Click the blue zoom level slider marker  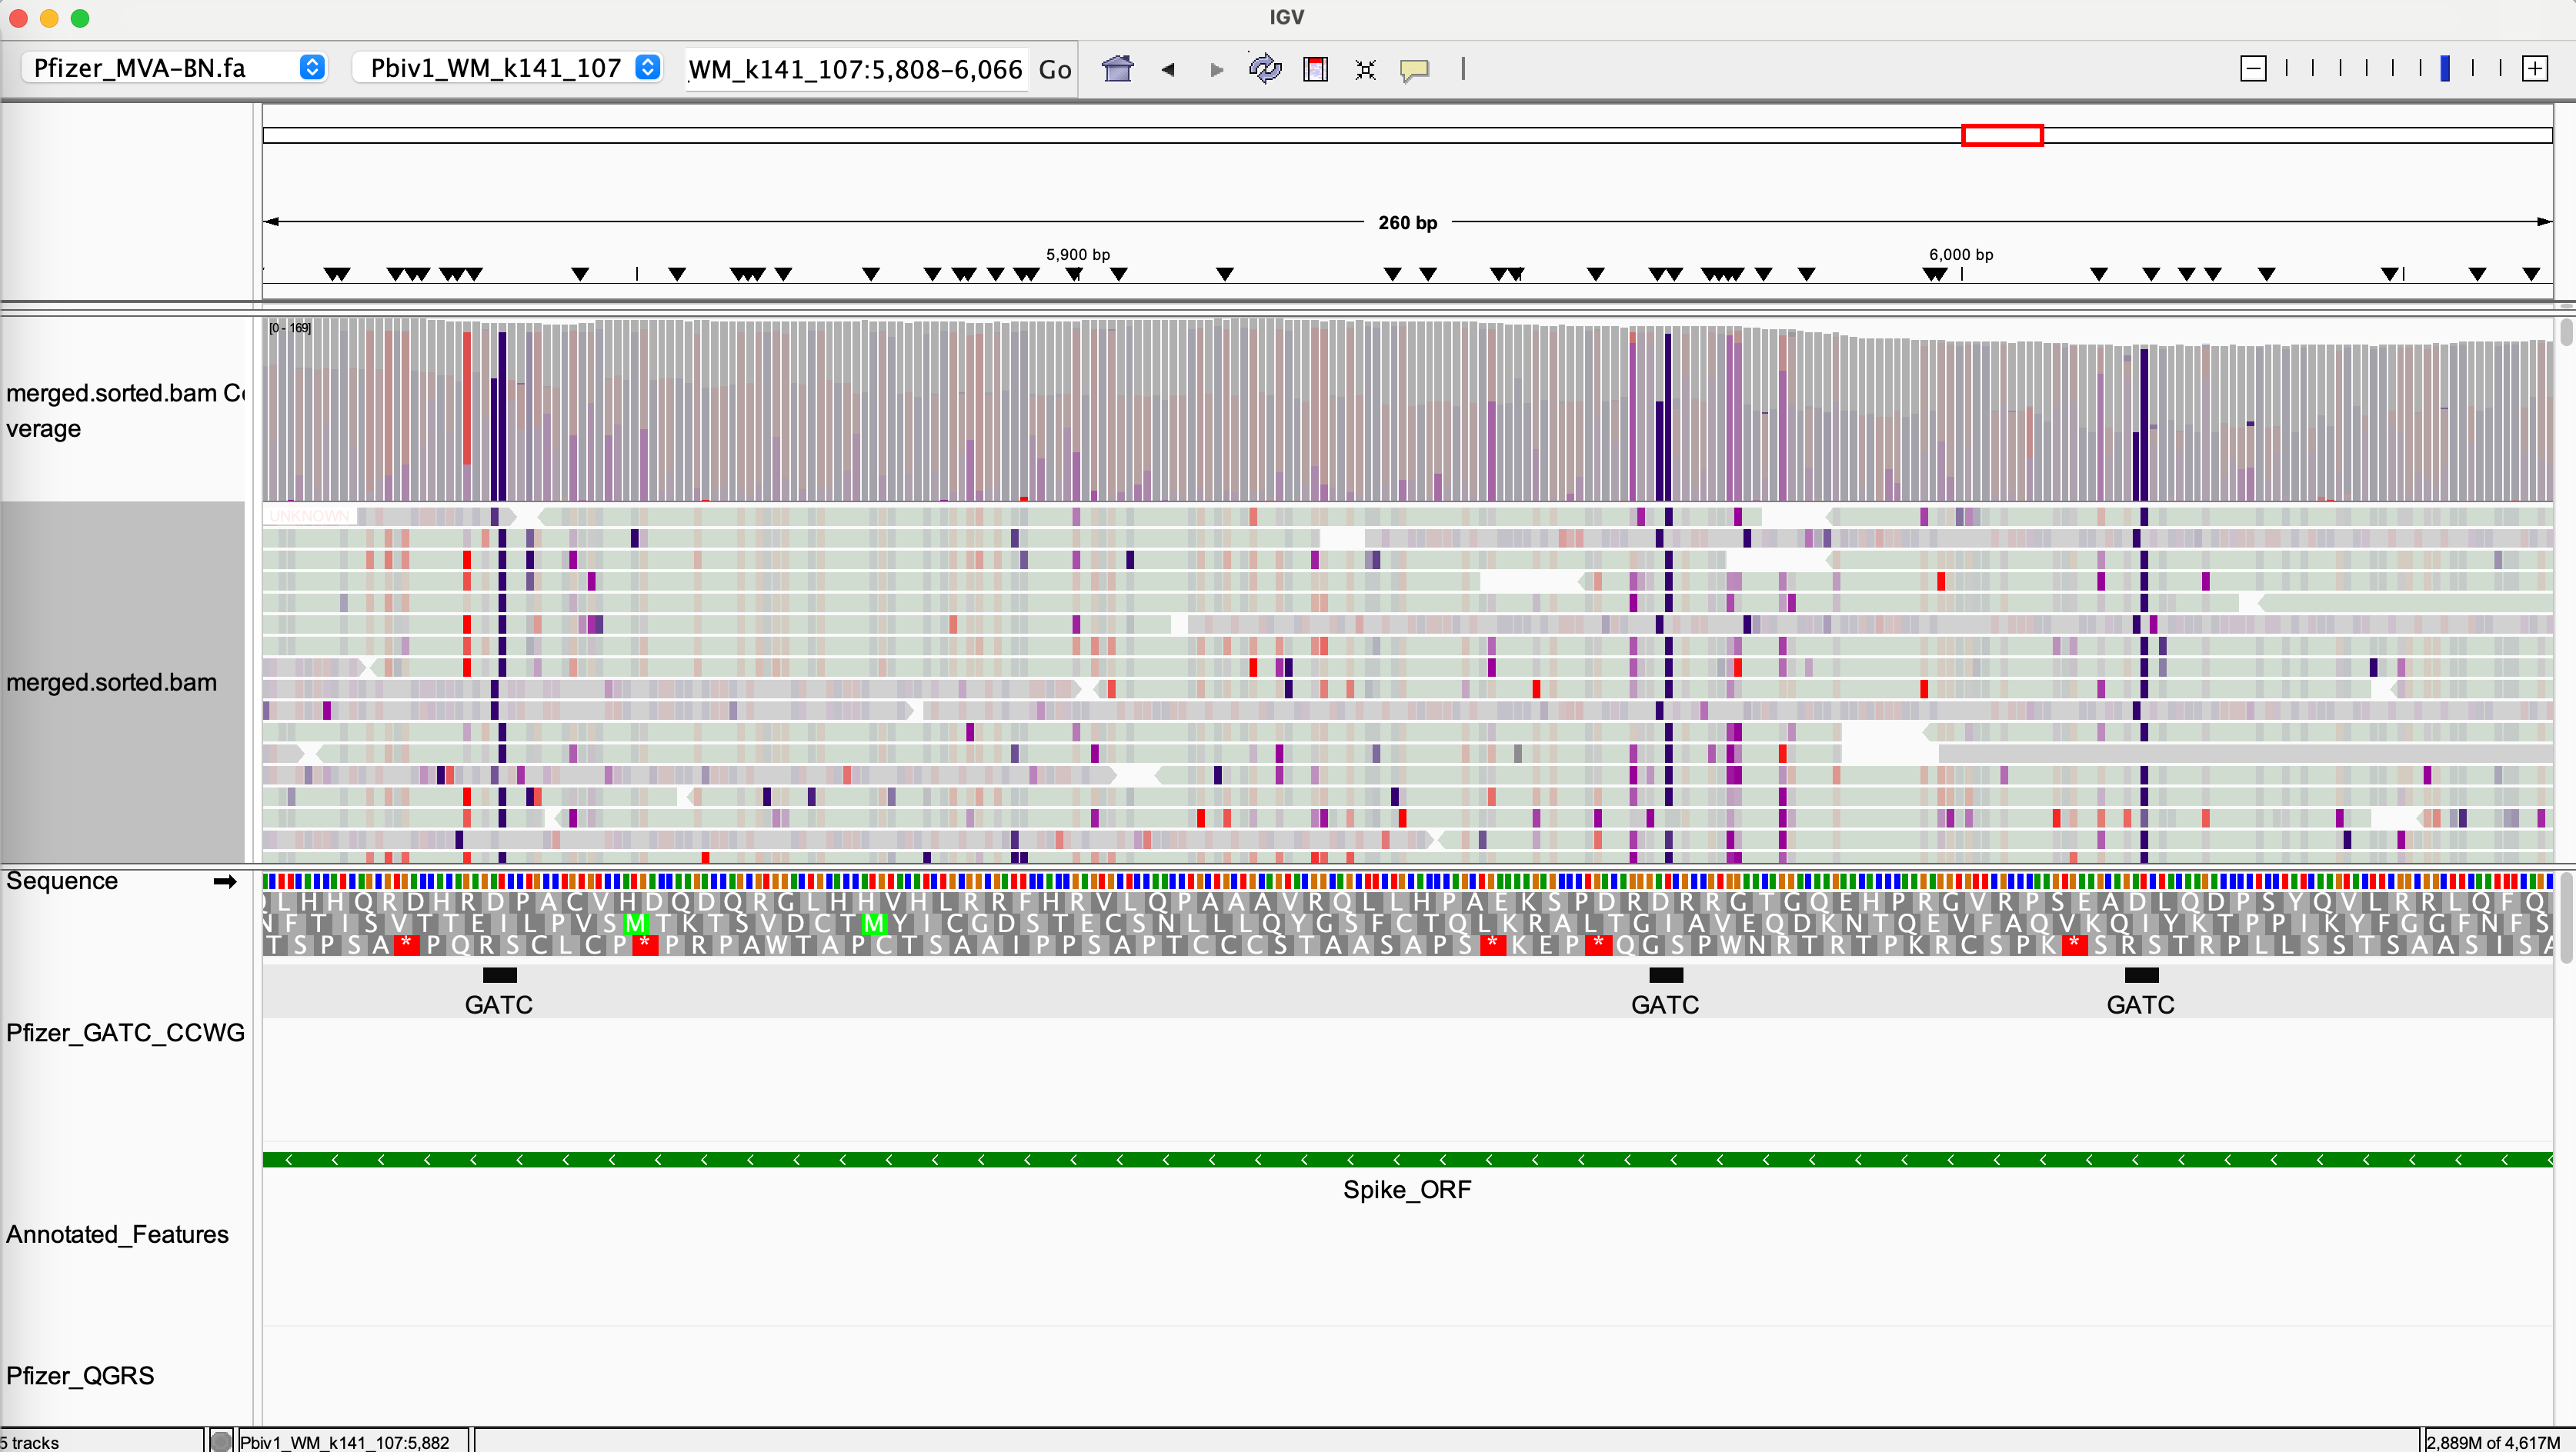2445,69
